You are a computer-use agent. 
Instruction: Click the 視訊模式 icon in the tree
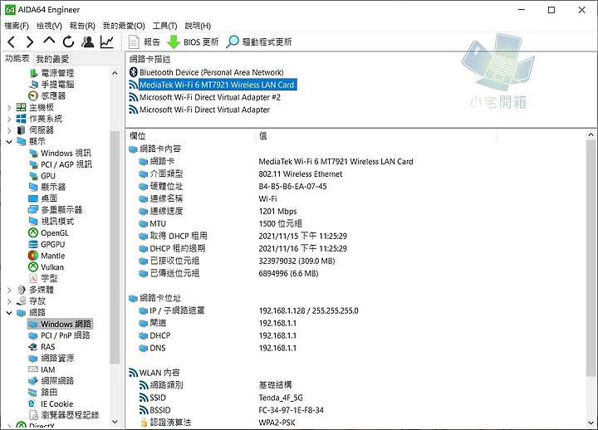[x=33, y=222]
